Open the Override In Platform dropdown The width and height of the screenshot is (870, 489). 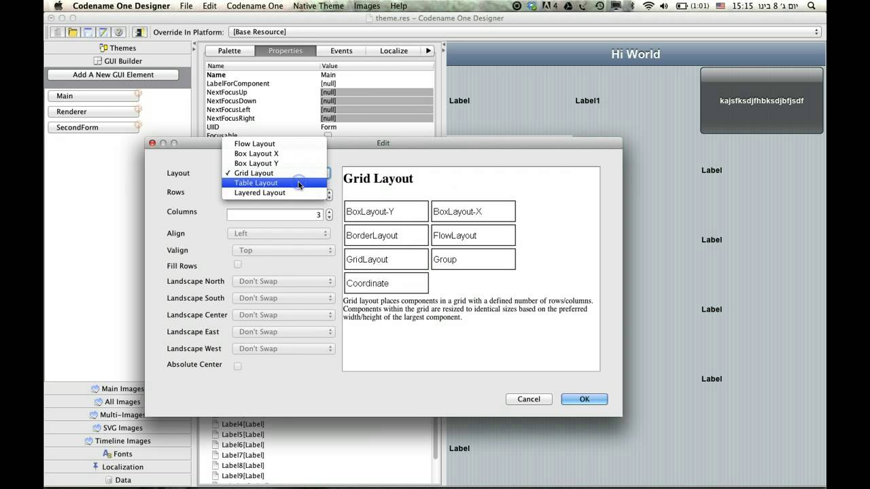pos(525,32)
